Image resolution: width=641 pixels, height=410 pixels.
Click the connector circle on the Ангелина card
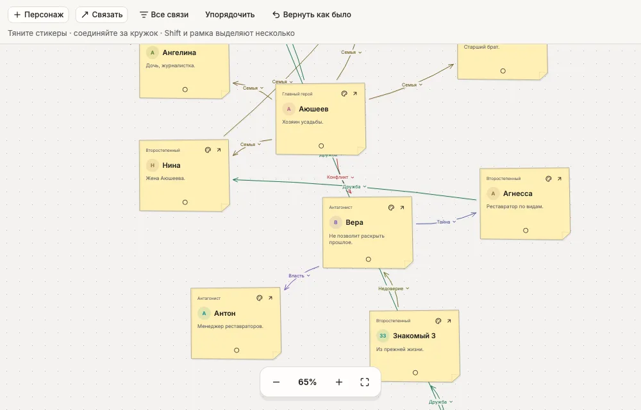pyautogui.click(x=185, y=90)
